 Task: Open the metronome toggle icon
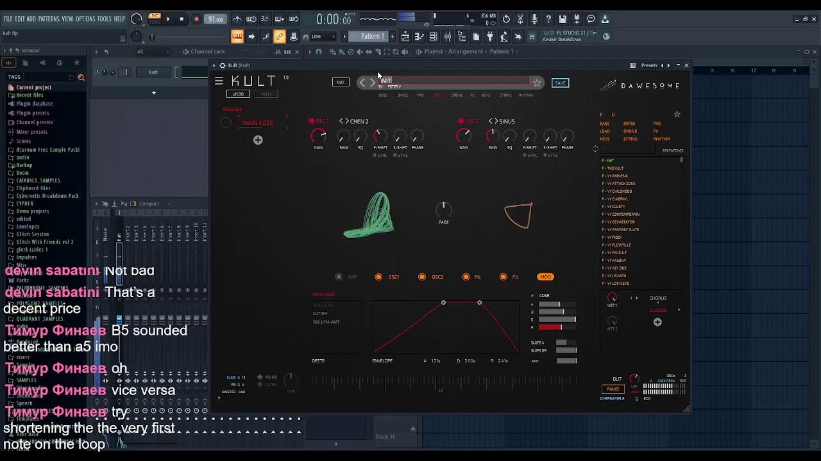tap(237, 19)
